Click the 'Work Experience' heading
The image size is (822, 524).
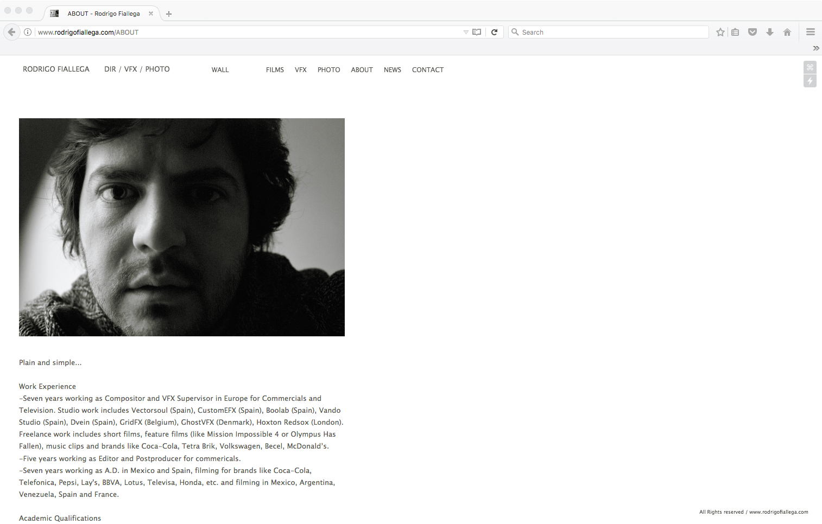47,387
